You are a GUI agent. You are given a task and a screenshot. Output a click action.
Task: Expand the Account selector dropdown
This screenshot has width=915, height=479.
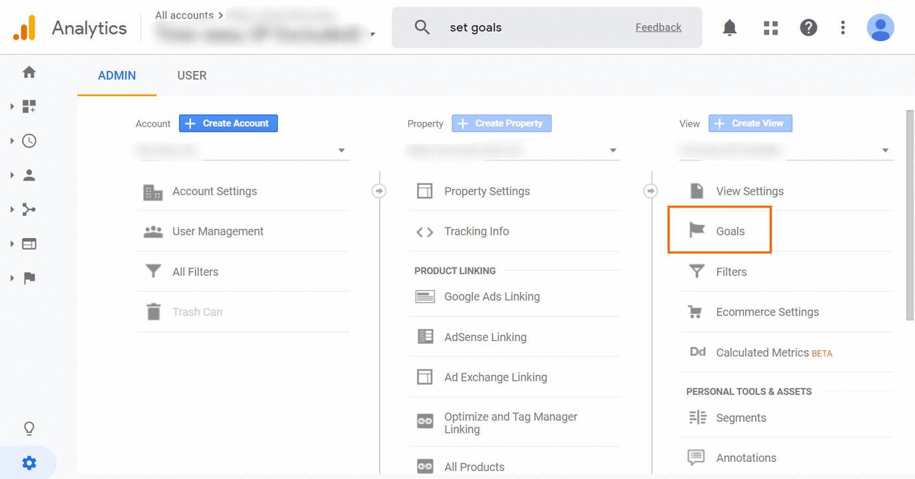[x=341, y=150]
